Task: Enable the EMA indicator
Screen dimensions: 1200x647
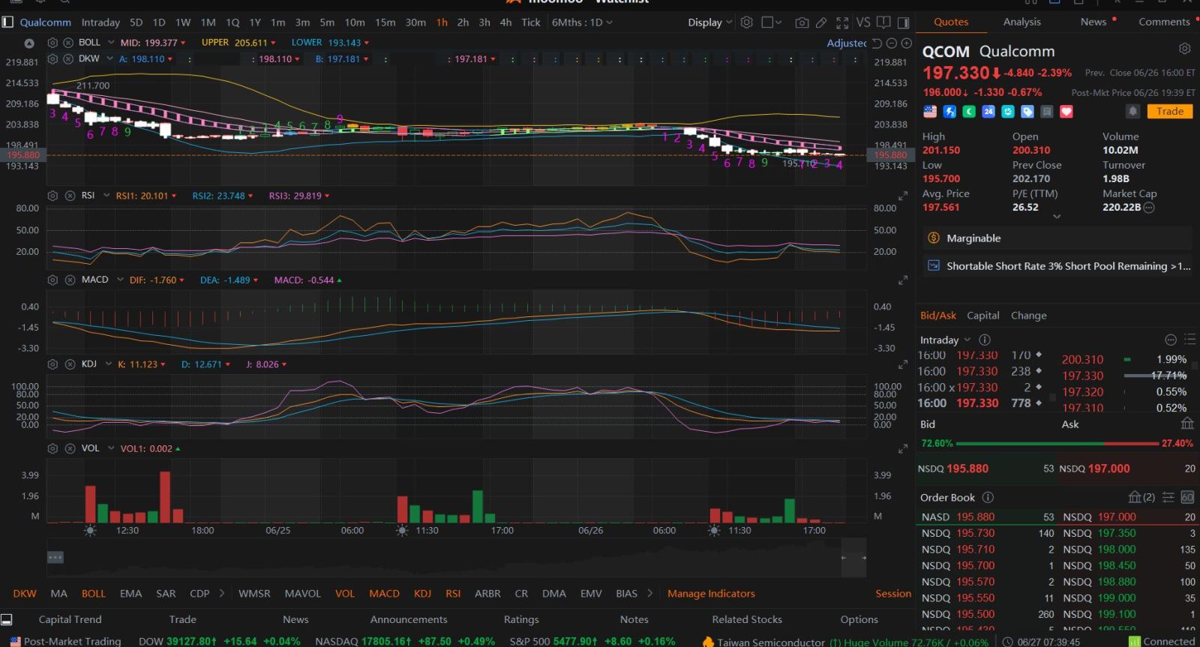Action: click(x=130, y=593)
